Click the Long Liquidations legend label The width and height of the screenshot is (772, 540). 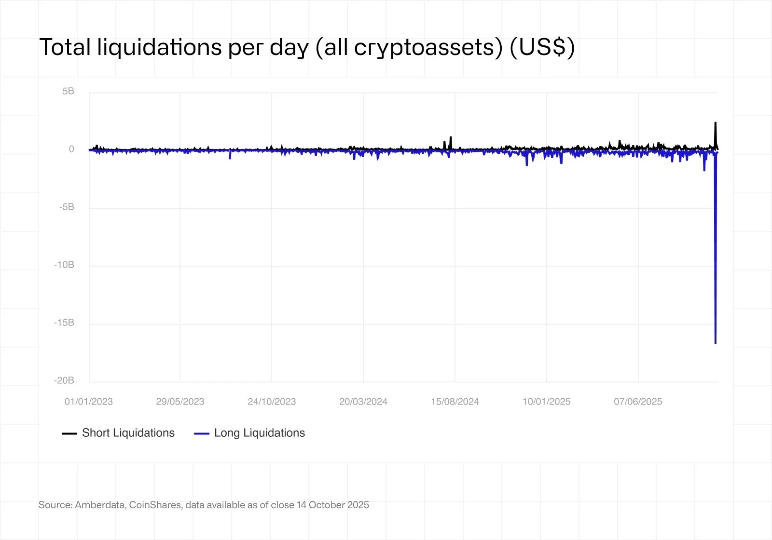(x=259, y=433)
